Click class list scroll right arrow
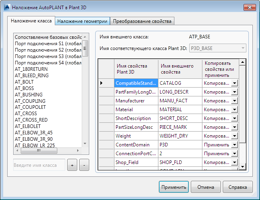This screenshot has width=260, height=200. pyautogui.click(x=78, y=150)
